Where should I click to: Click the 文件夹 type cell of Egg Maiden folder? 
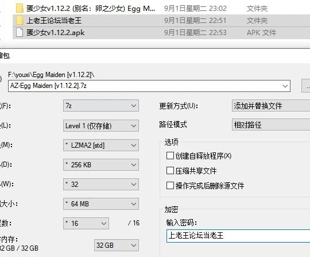point(257,8)
